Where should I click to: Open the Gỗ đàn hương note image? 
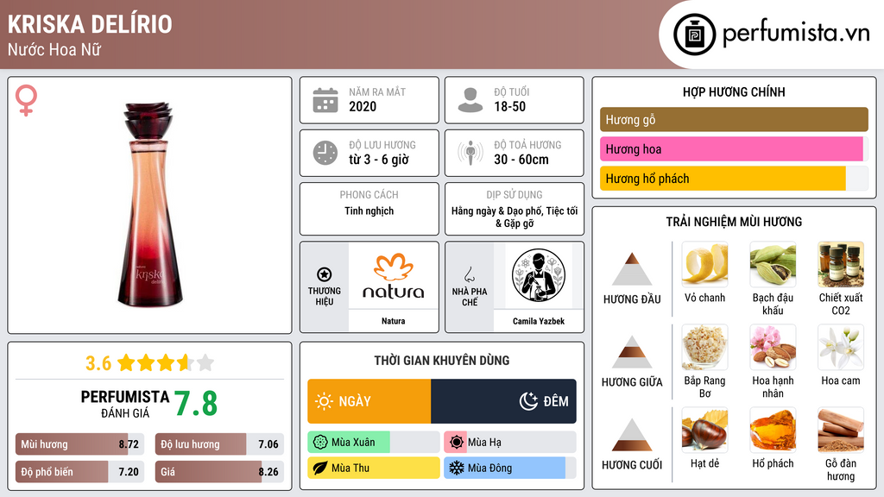(841, 430)
